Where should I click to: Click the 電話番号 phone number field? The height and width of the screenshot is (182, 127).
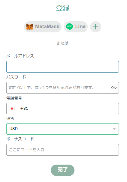click(62, 109)
